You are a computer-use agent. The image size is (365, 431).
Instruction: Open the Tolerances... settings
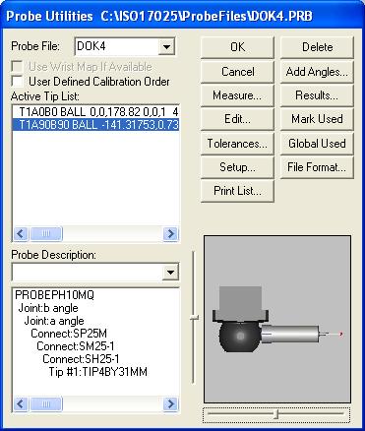(x=237, y=144)
